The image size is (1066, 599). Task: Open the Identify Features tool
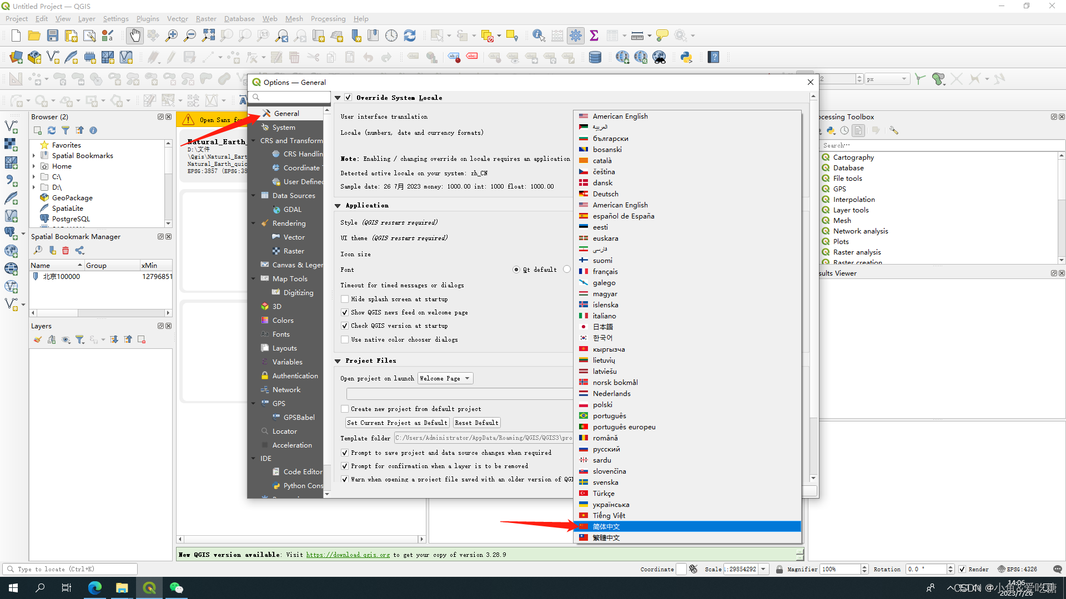pyautogui.click(x=539, y=36)
